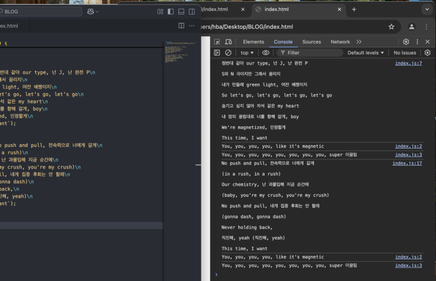Toggle the VS Code secondary sidebar
Screen dimensions: 436x281
[192, 12]
